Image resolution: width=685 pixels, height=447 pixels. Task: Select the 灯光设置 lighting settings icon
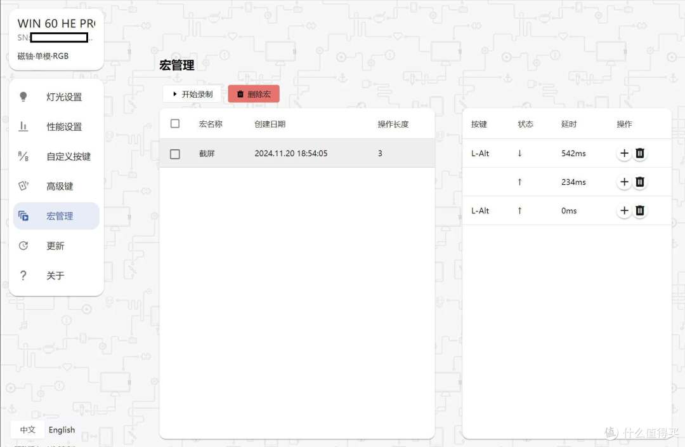(23, 97)
